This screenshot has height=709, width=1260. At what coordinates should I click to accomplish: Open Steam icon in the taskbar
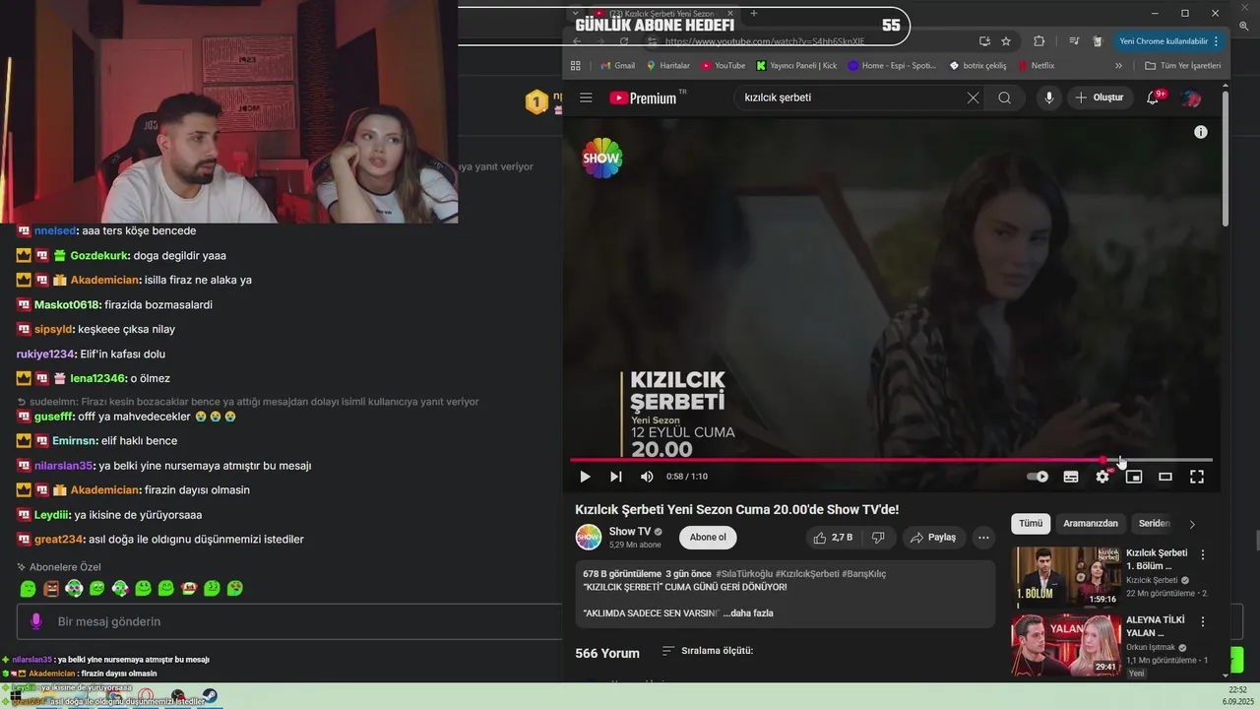pyautogui.click(x=210, y=696)
